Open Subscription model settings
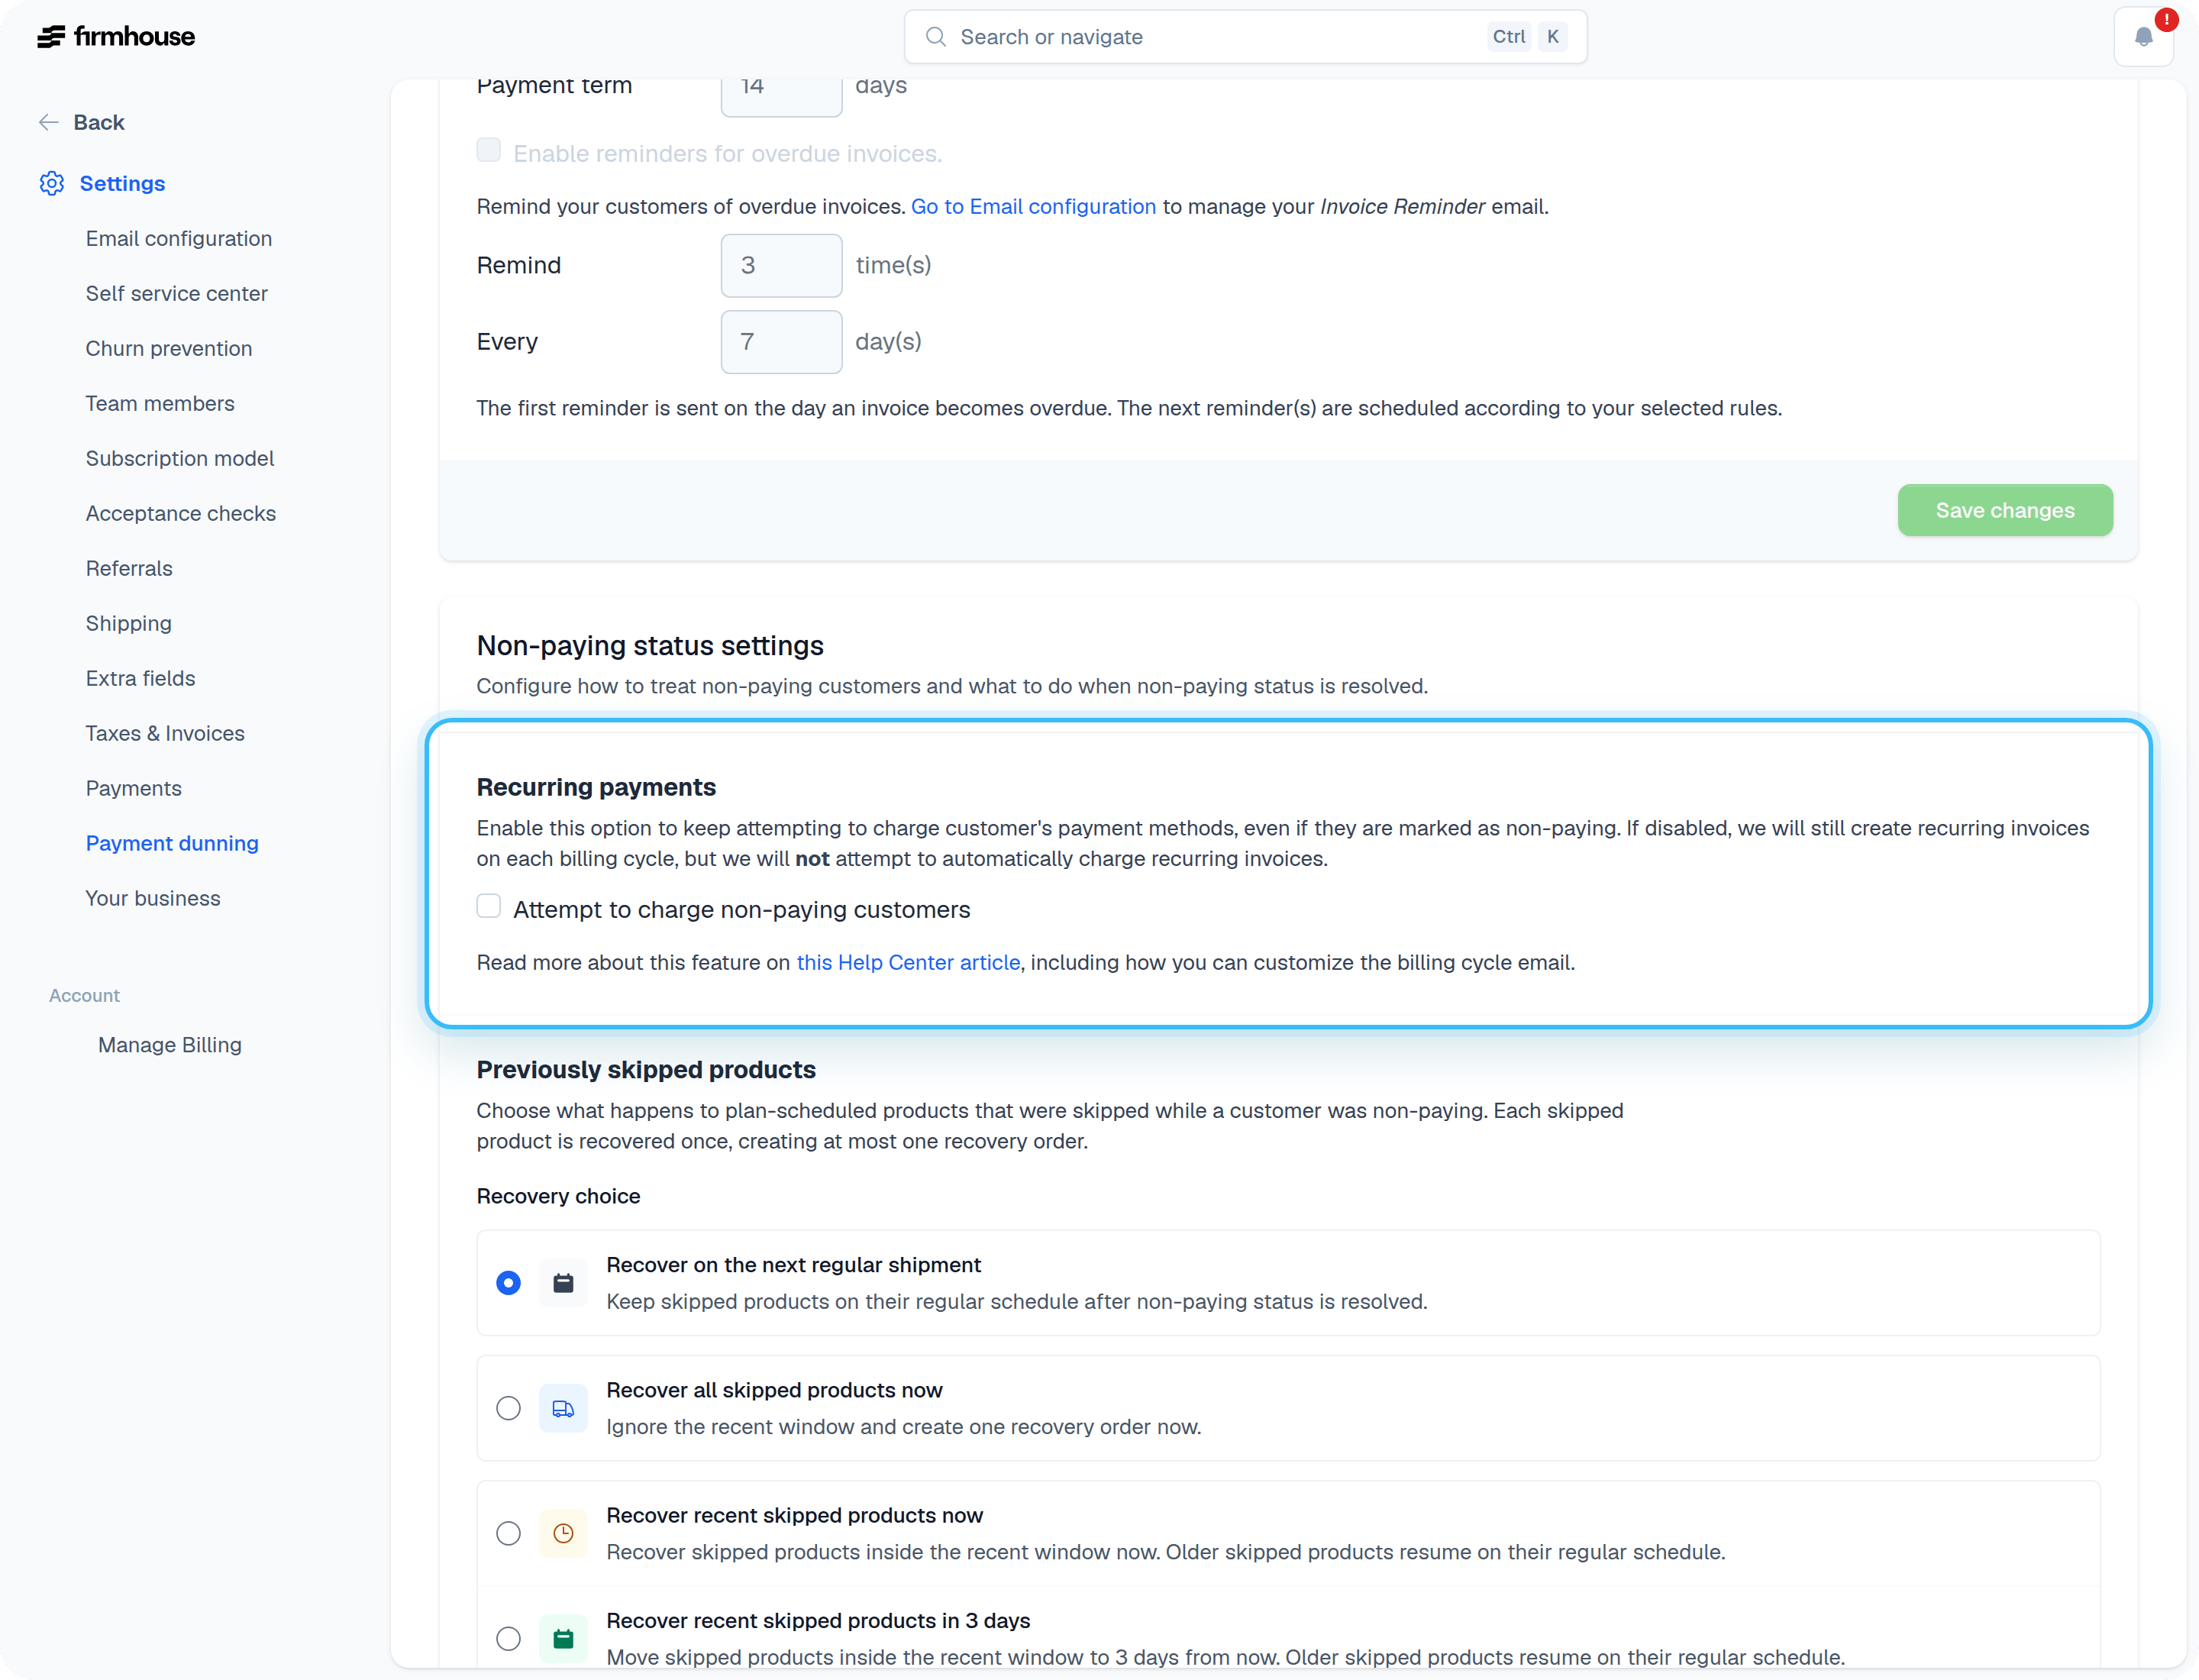 [x=180, y=458]
